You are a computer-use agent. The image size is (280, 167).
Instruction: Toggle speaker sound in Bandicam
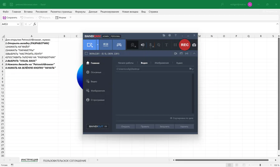pos(142,45)
